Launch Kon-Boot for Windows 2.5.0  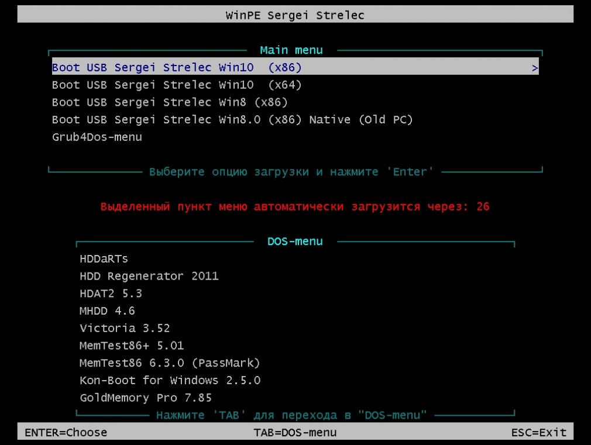[x=170, y=380]
